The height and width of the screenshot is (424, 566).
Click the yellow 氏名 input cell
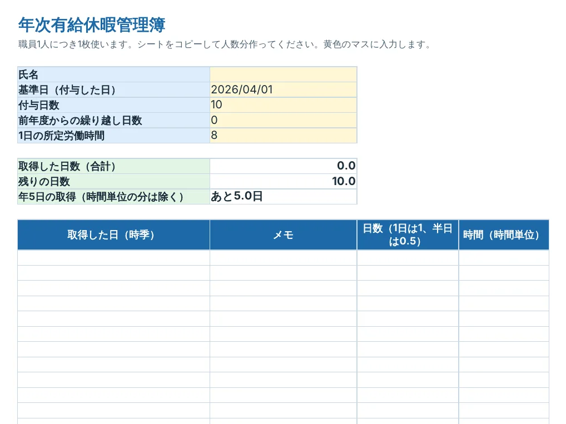pyautogui.click(x=284, y=74)
